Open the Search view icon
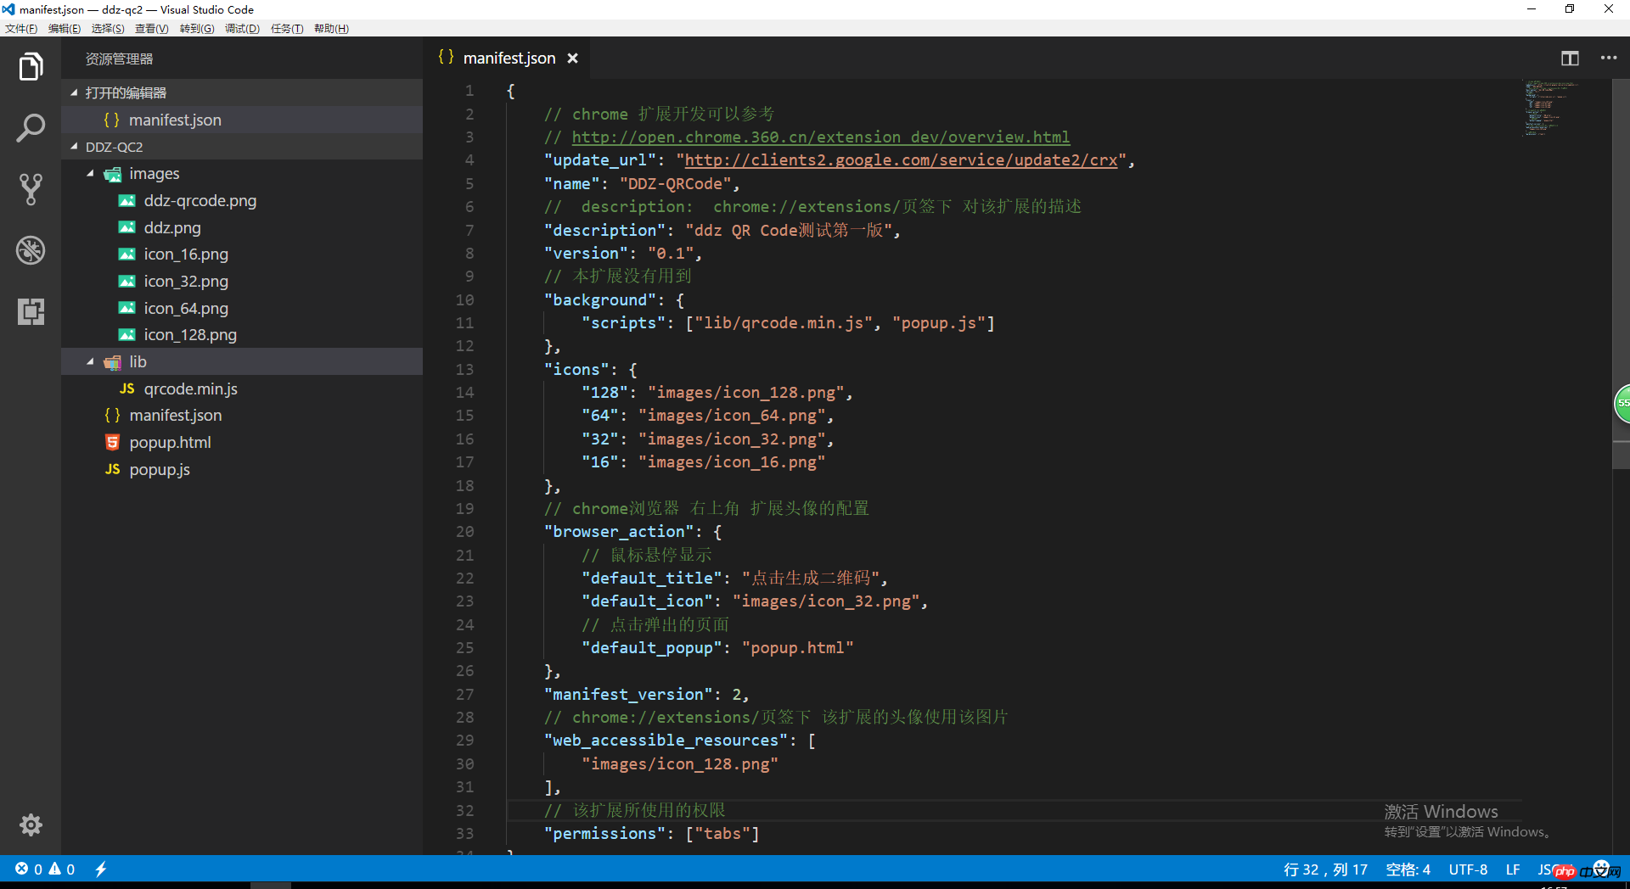 pos(31,128)
